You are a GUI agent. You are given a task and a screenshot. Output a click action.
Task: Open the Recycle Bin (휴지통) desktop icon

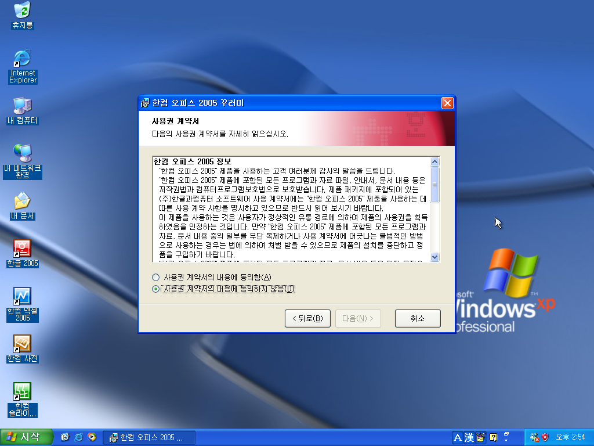[x=23, y=15]
